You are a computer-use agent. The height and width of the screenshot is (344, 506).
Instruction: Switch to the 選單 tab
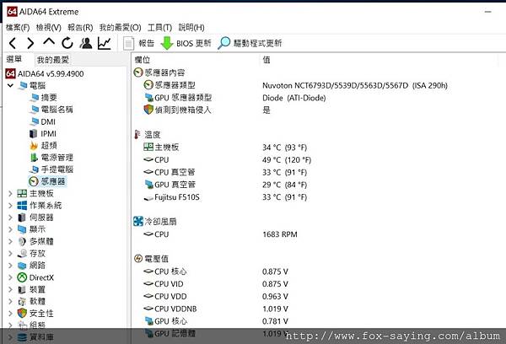tap(14, 59)
